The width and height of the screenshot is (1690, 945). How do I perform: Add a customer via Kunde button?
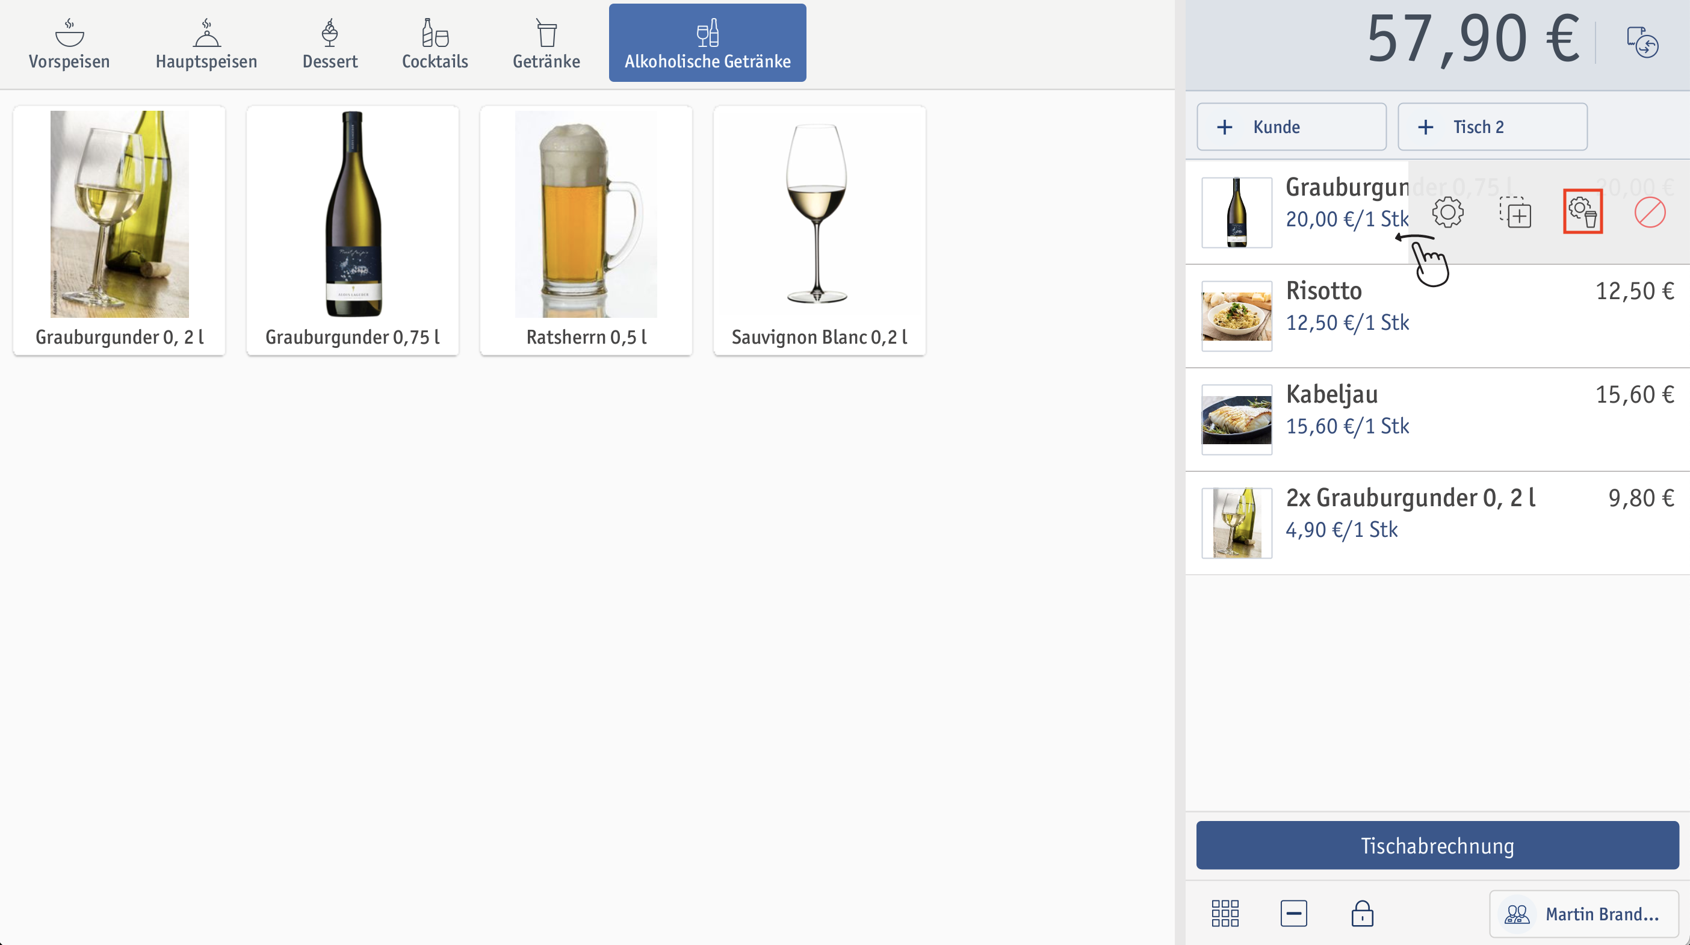coord(1291,126)
